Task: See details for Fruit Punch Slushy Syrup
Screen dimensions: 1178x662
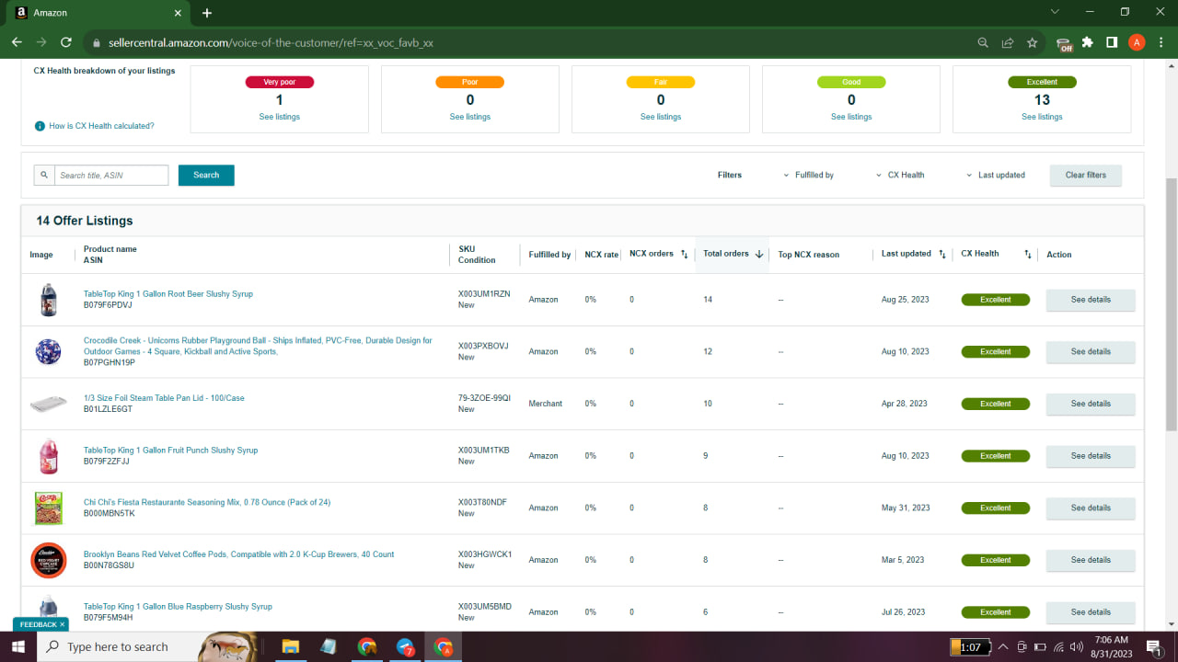Action: [x=1091, y=456]
